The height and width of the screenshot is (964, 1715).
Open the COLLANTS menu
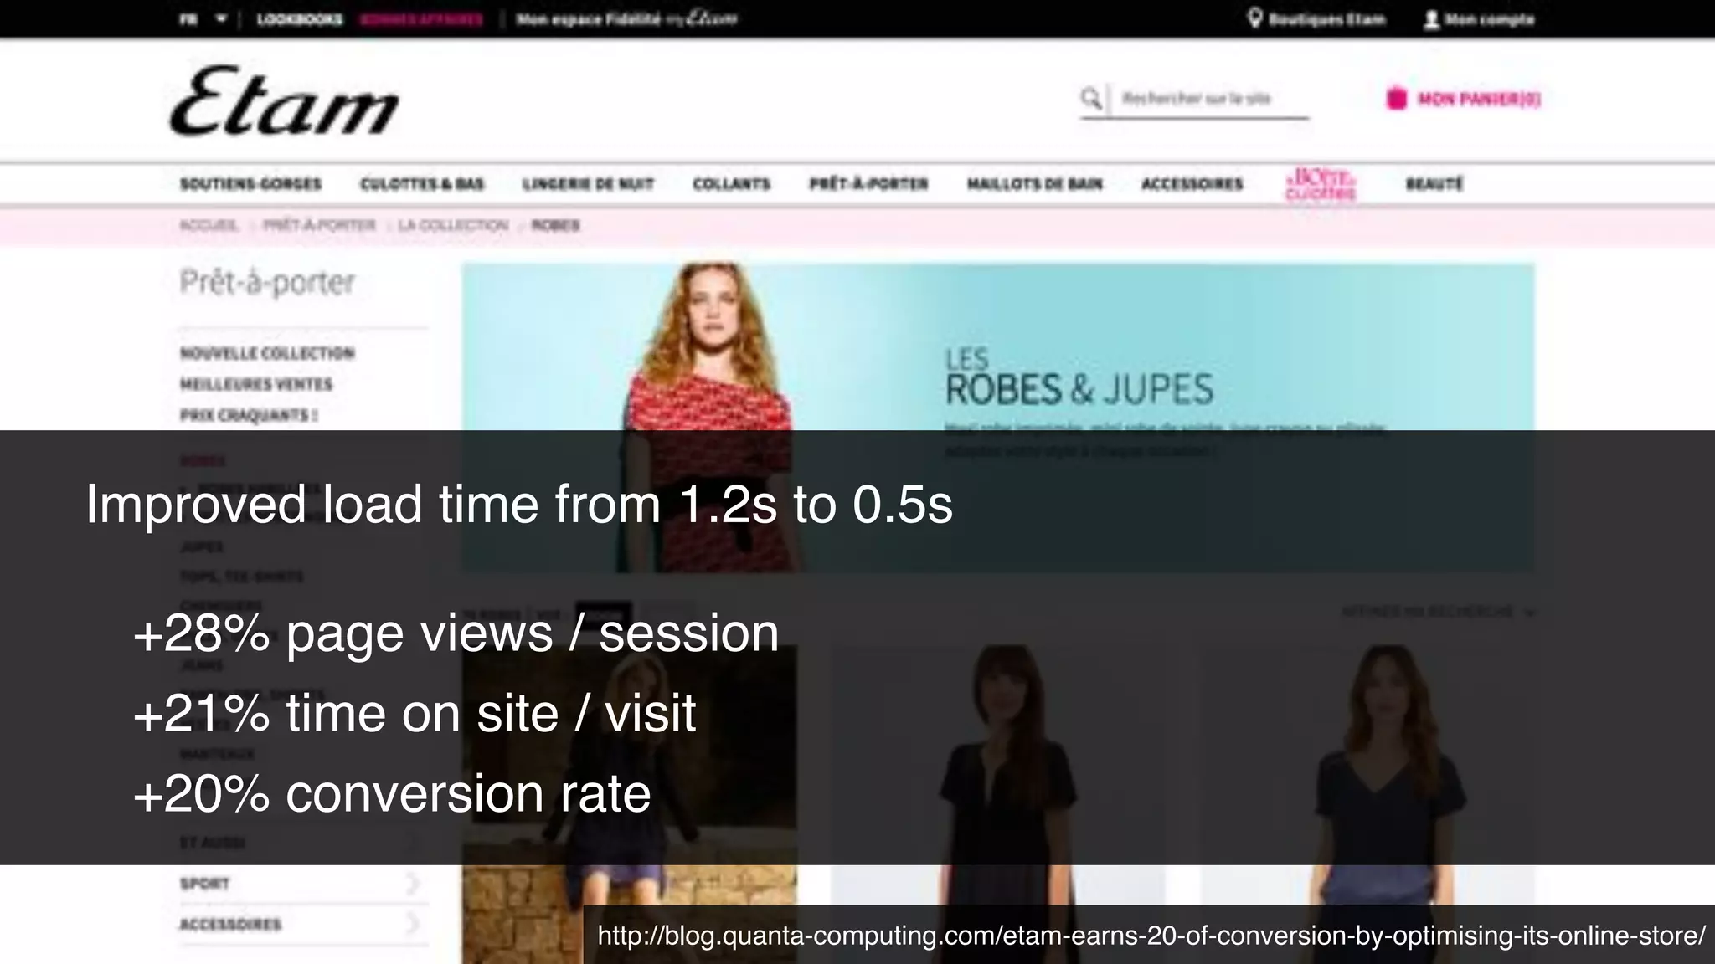pos(731,184)
